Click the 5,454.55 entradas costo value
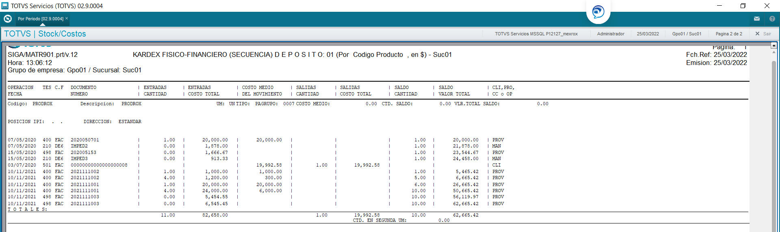The width and height of the screenshot is (780, 232). (217, 197)
